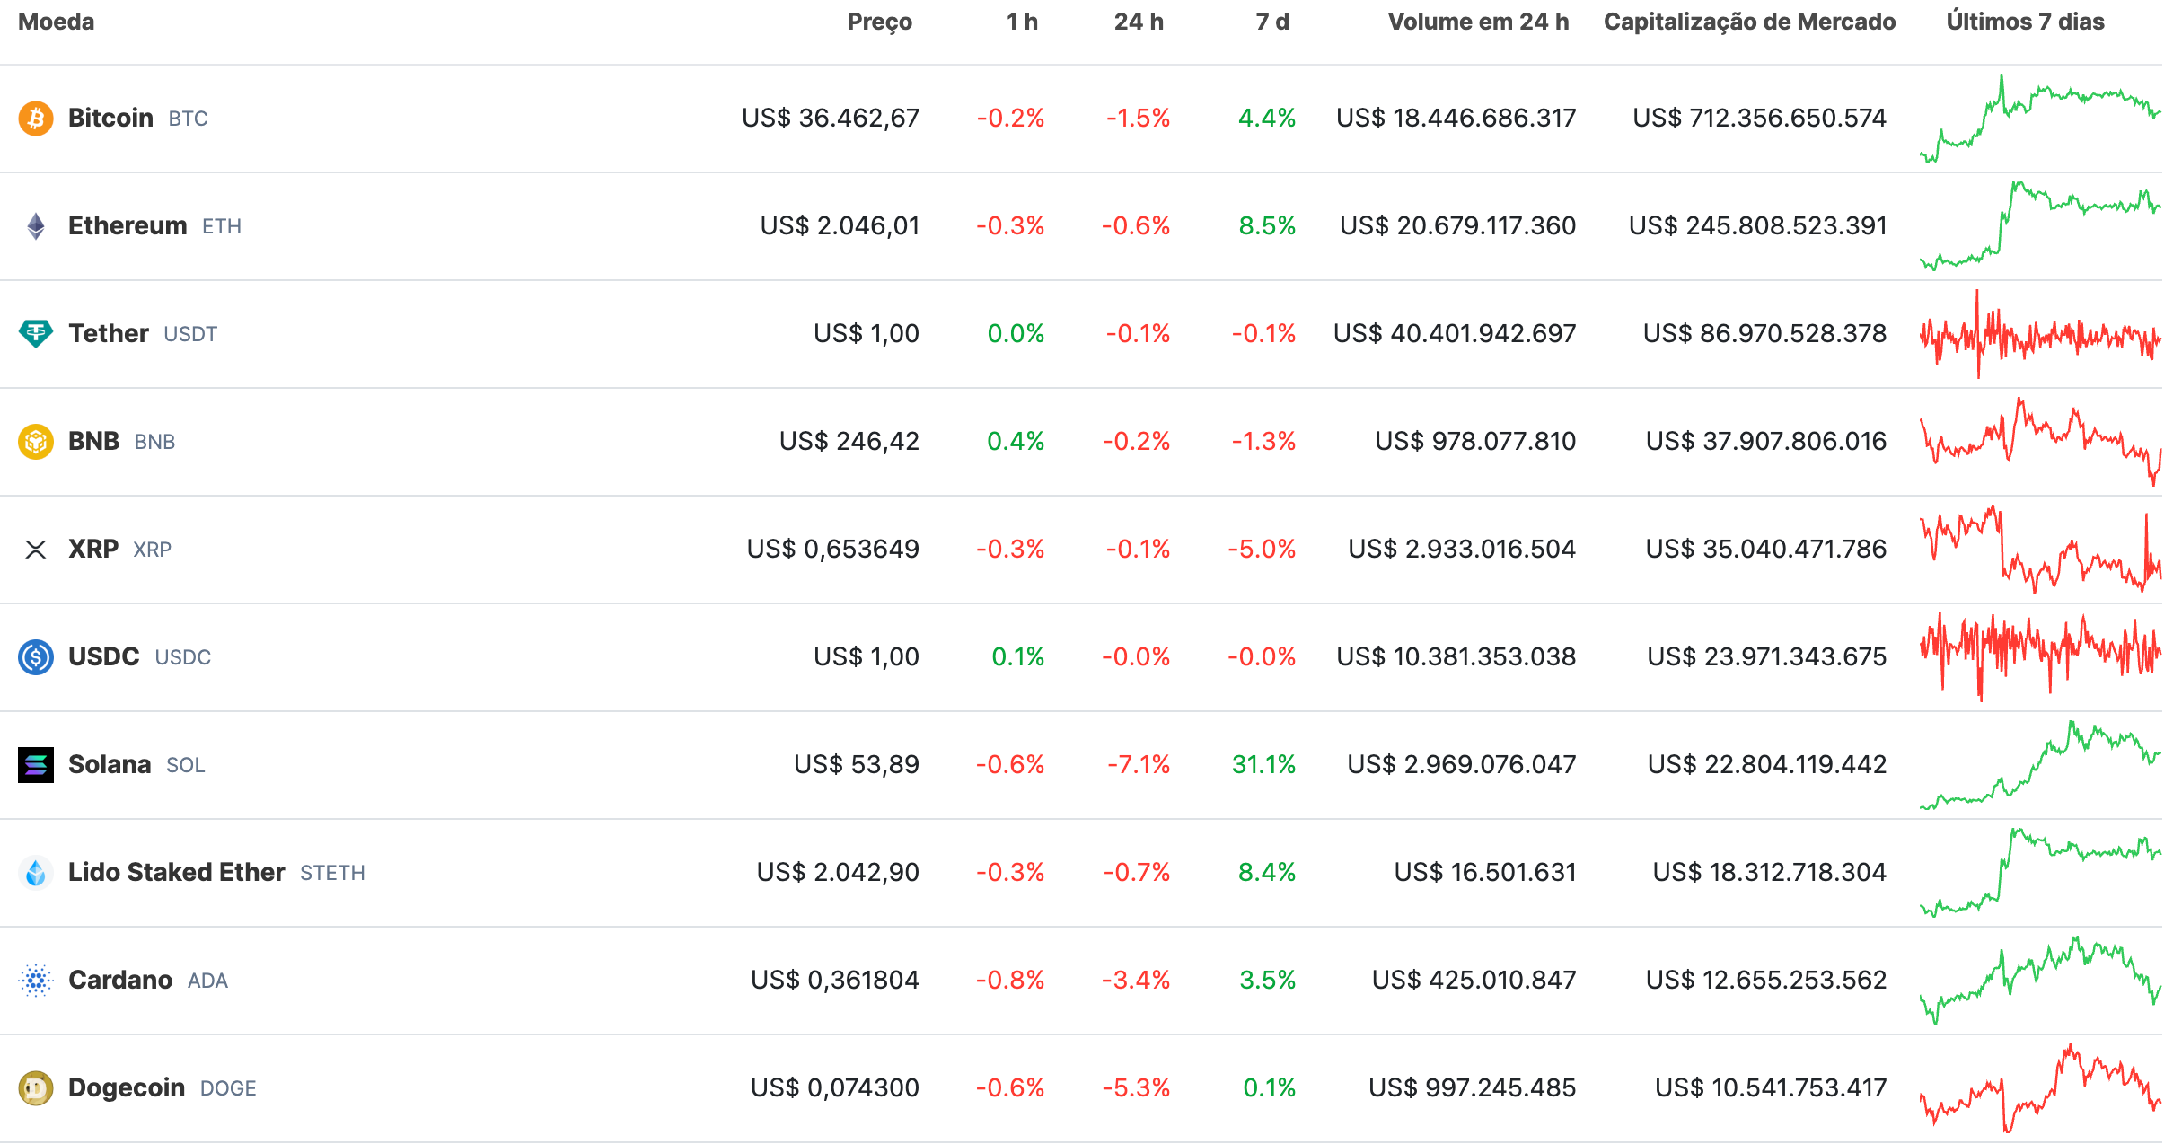Image resolution: width=2182 pixels, height=1144 pixels.
Task: Sort by Volume em 24 h header
Action: pos(1478,22)
